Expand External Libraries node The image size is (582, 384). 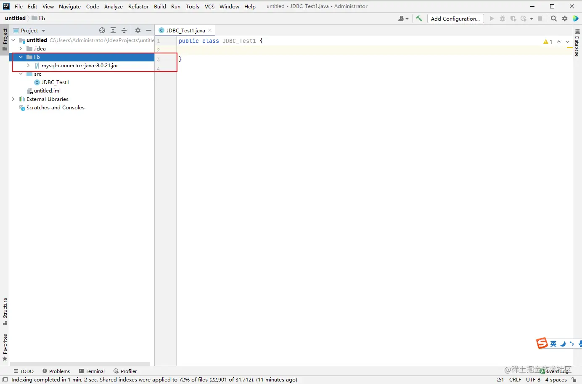click(x=13, y=99)
